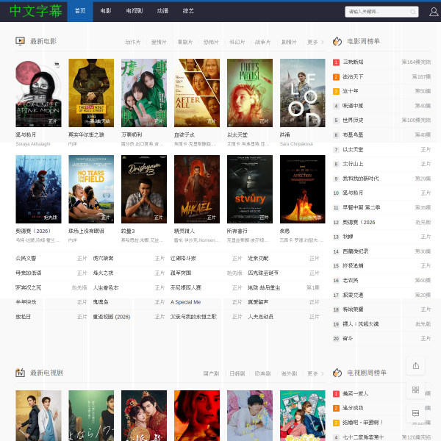Filter movies by 爱情片
This screenshot has height=441, width=441.
[x=159, y=42]
